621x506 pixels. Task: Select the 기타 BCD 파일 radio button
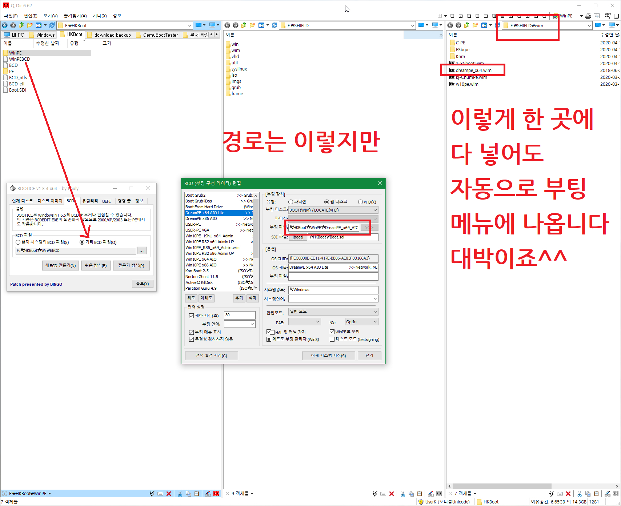click(82, 242)
